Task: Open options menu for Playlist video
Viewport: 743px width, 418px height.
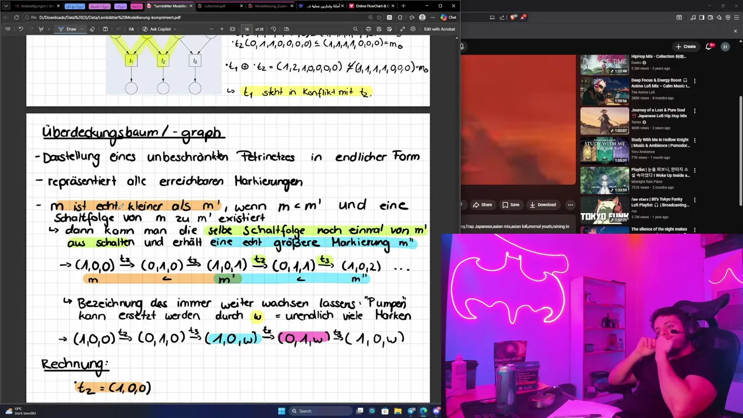Action: click(694, 170)
